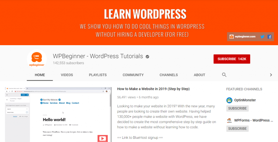
Task: Click the WPBeginner channel avatar
Action: point(37,59)
